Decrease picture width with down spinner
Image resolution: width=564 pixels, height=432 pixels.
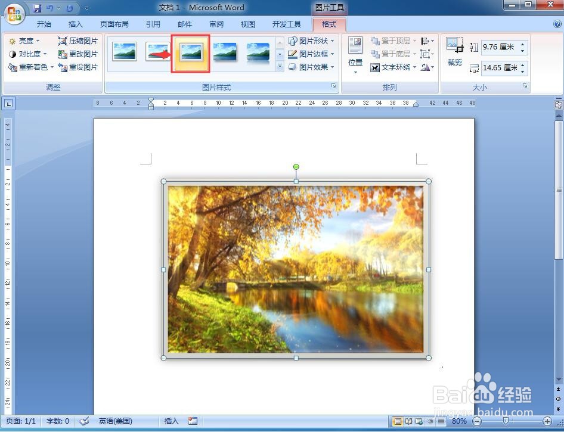tap(523, 71)
